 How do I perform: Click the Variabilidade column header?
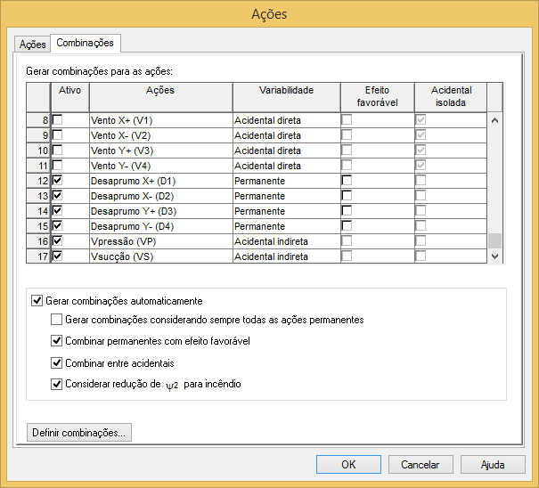[287, 97]
